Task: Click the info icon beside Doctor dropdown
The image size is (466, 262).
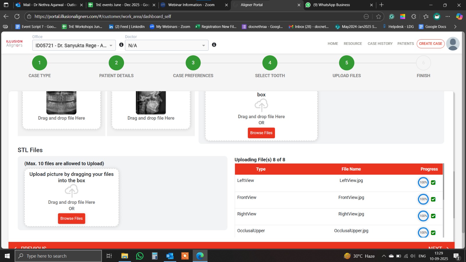Action: tap(214, 45)
